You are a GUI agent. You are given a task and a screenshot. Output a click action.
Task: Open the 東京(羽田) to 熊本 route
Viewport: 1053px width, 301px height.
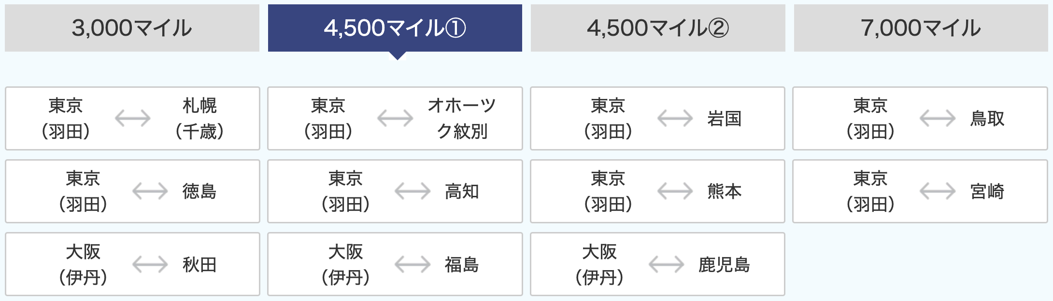(x=657, y=192)
